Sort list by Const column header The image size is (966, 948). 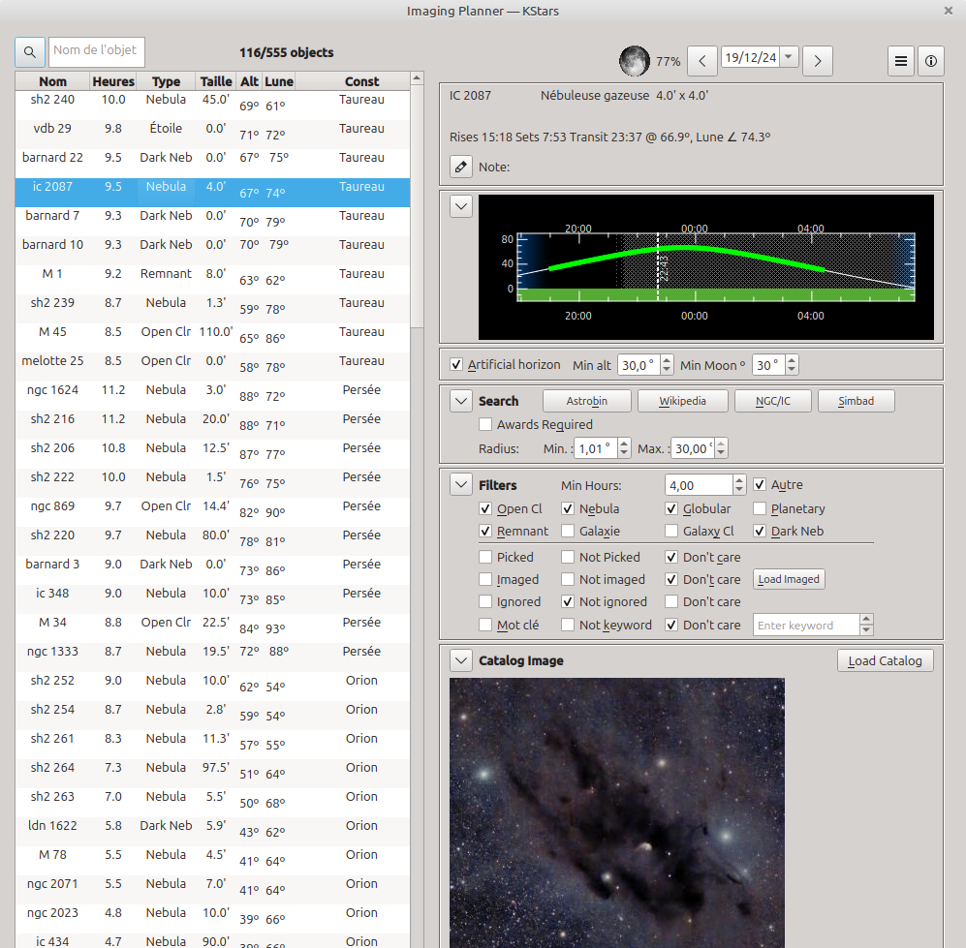click(361, 81)
